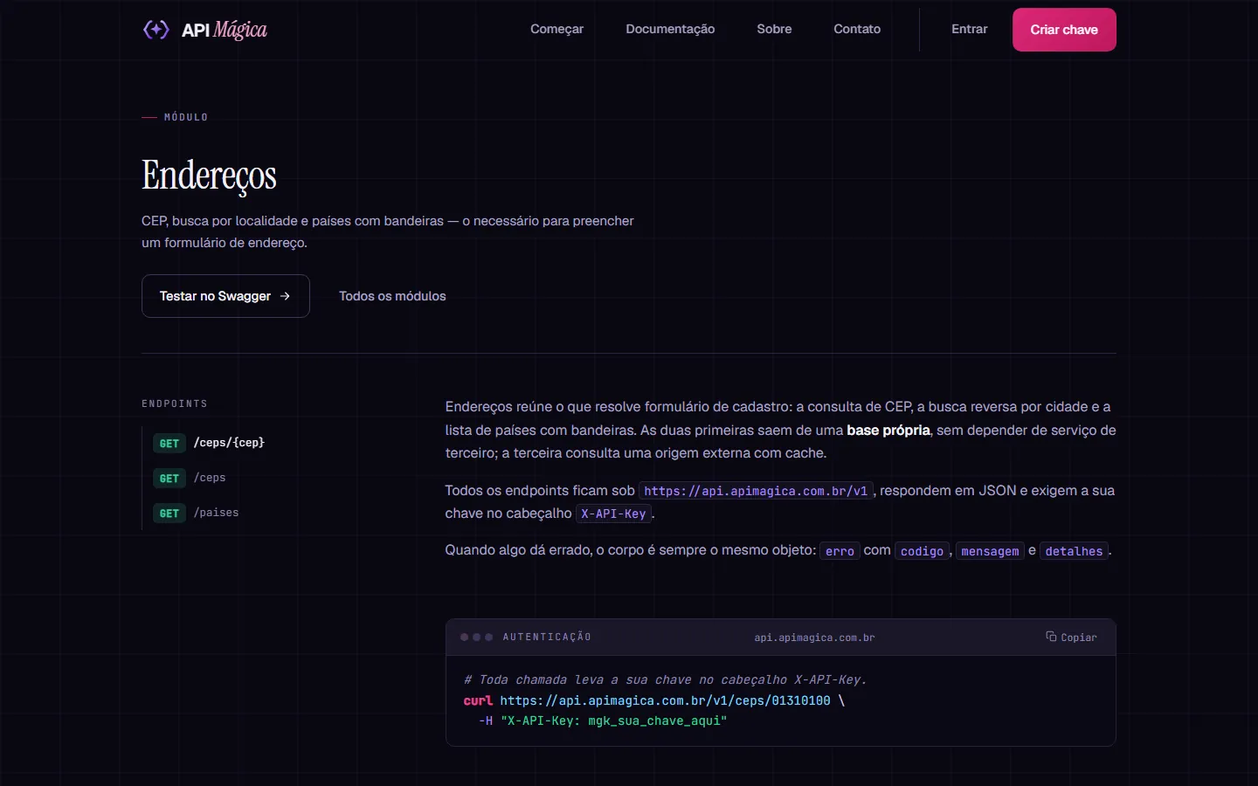Click the api.apimagica.com.br code block title

814,638
